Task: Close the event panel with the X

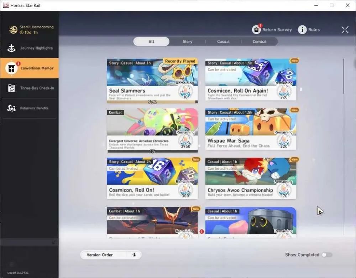Action: coord(345,30)
